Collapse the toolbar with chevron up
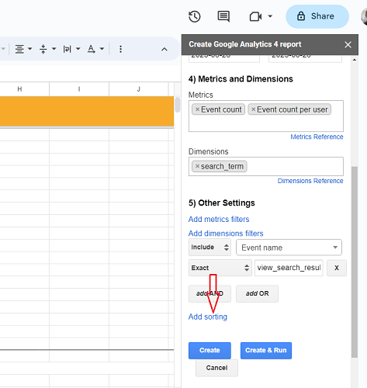Screen dimensions: 367x388 [x=164, y=49]
